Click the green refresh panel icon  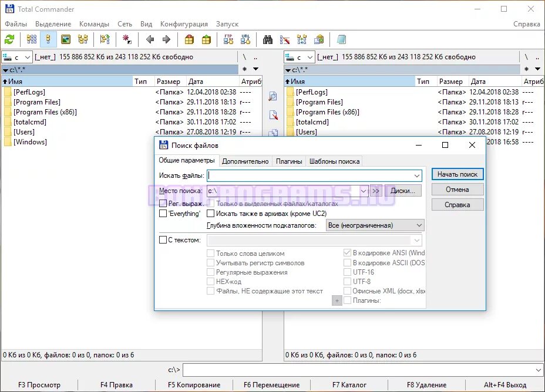[x=9, y=39]
